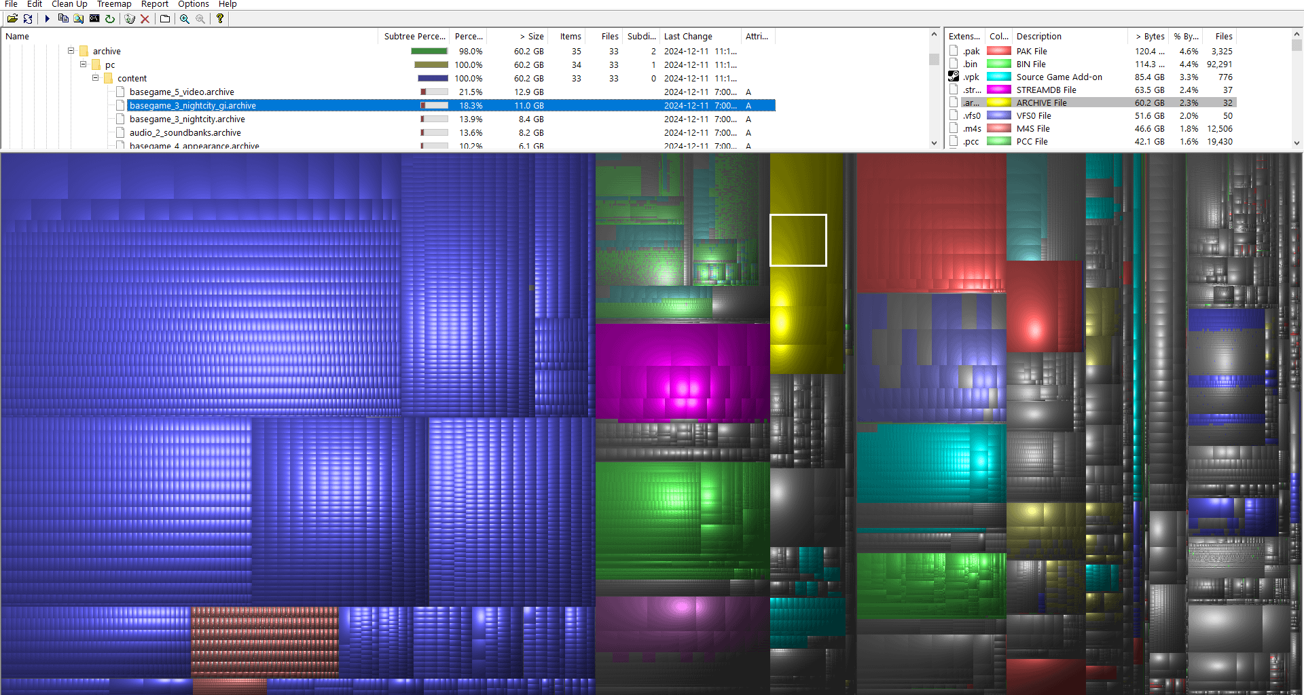
Task: Open the Treemap menu
Action: tap(113, 4)
